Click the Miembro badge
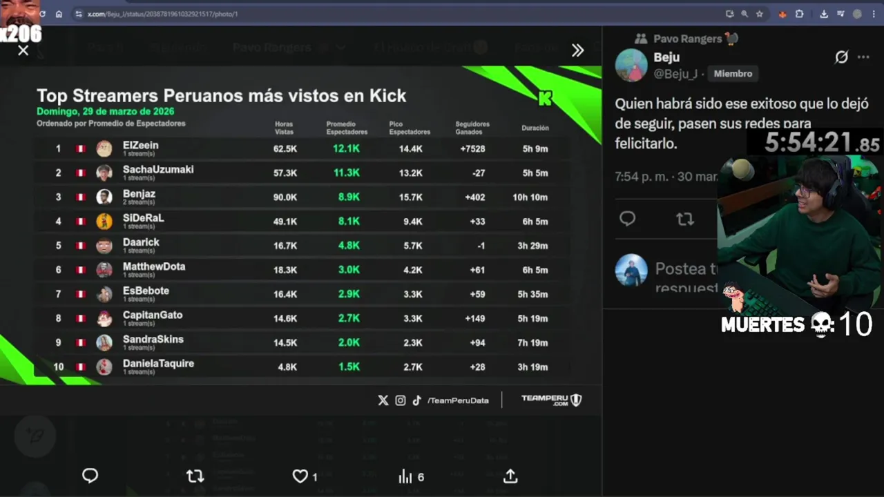Screen dimensions: 884x497 click(x=733, y=73)
